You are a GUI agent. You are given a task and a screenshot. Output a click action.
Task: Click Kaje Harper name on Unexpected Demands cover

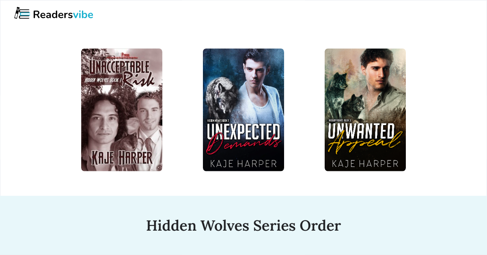[243, 164]
